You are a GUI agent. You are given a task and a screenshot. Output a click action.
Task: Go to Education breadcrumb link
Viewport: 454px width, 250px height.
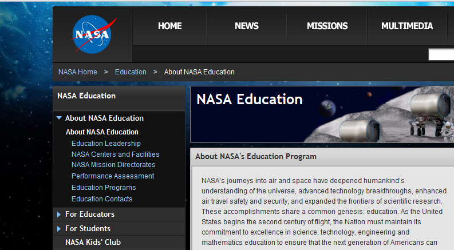(131, 72)
